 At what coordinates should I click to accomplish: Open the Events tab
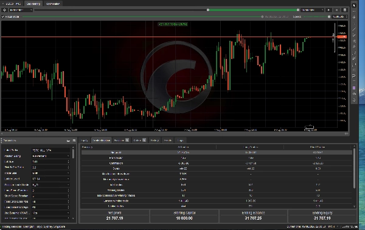coord(168,140)
